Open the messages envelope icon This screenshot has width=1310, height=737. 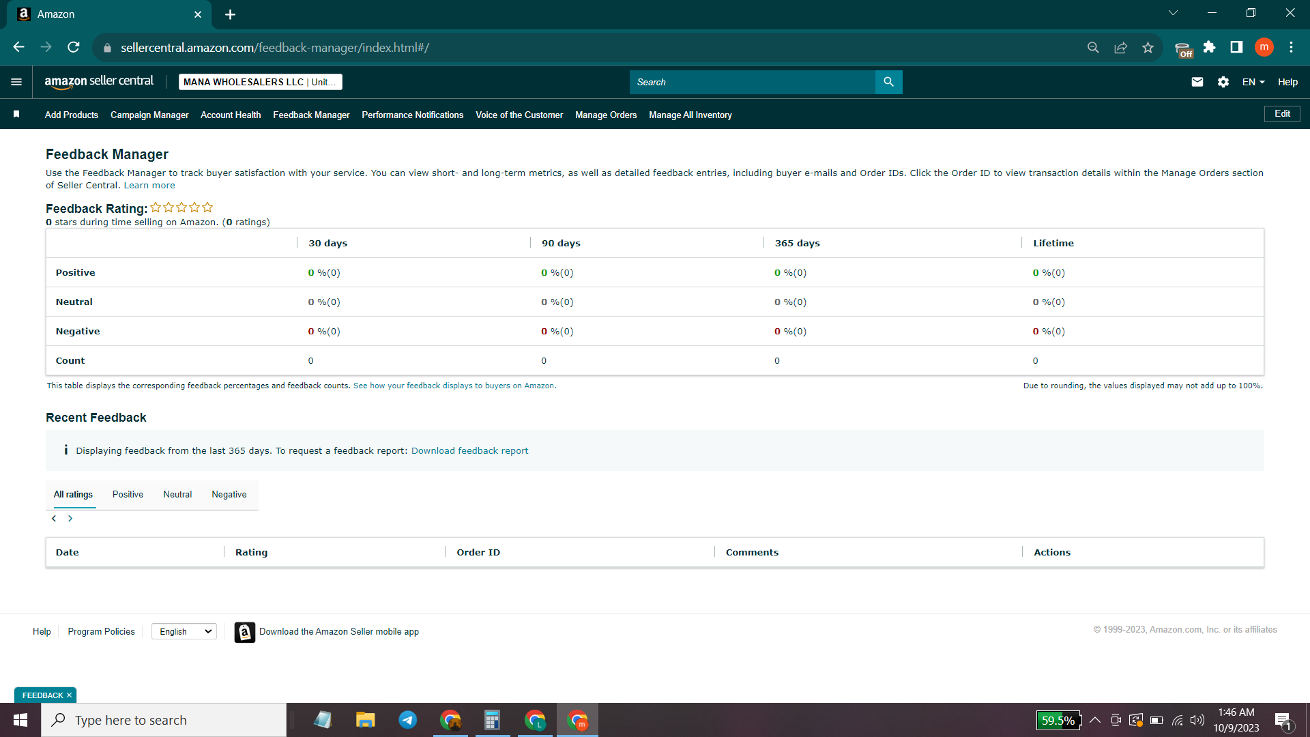(x=1197, y=82)
